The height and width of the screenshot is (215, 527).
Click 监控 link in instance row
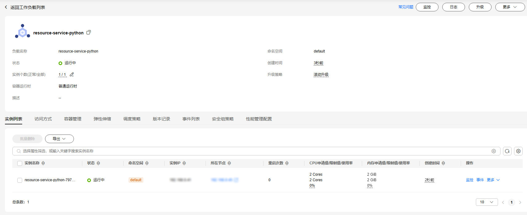[470, 180]
